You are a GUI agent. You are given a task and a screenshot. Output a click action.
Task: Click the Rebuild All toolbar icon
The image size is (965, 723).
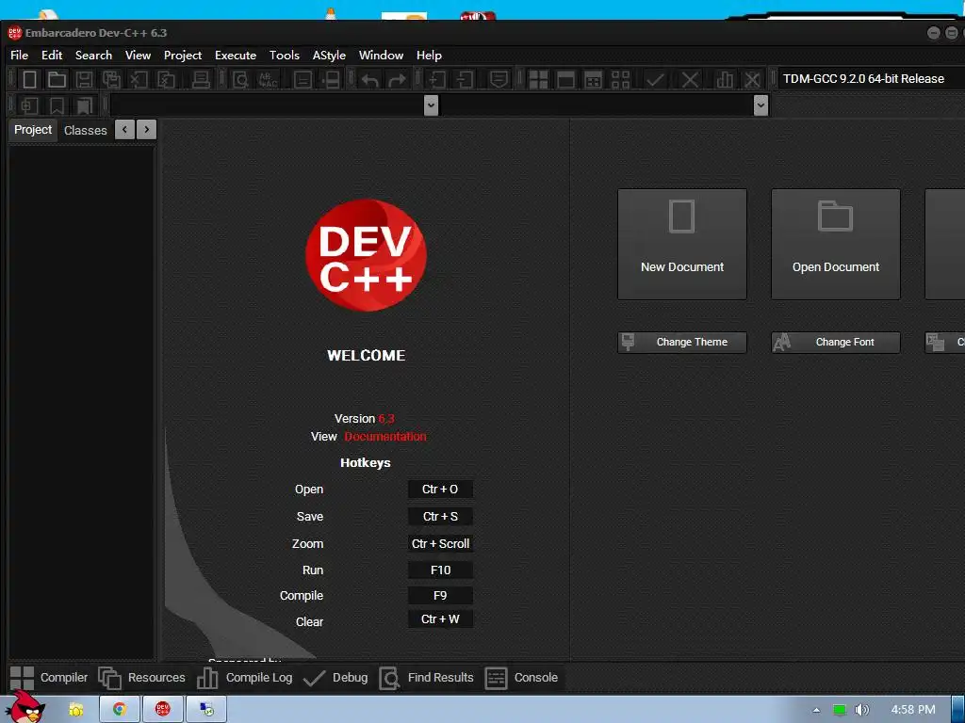click(x=621, y=79)
